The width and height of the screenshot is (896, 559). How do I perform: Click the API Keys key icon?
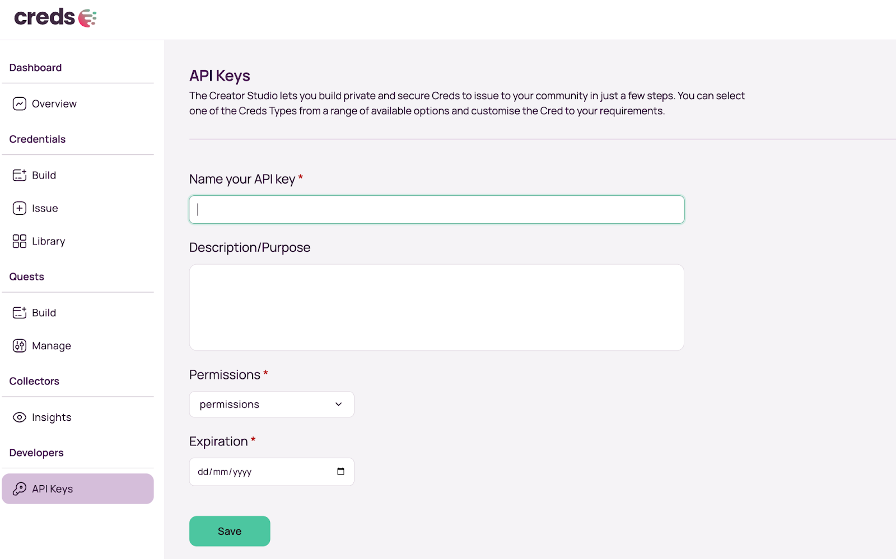(20, 489)
